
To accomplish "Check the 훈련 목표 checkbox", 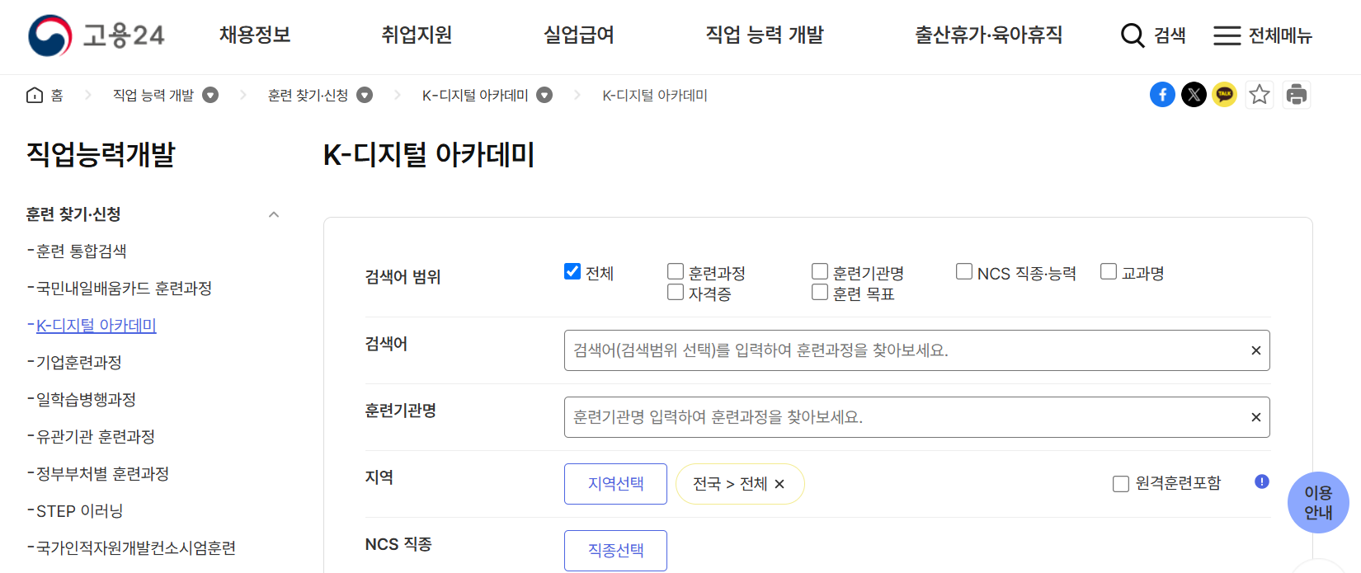I will [820, 292].
